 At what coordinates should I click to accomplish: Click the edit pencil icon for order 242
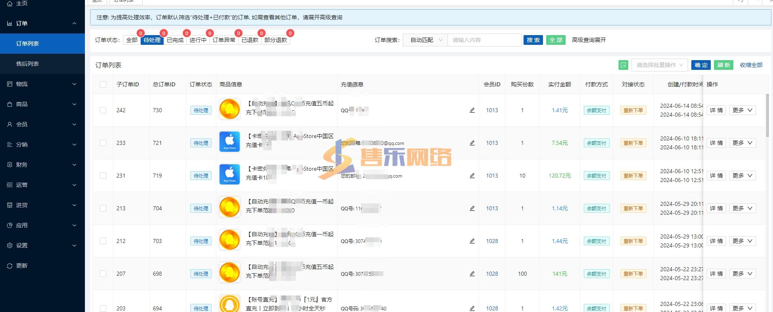(472, 110)
